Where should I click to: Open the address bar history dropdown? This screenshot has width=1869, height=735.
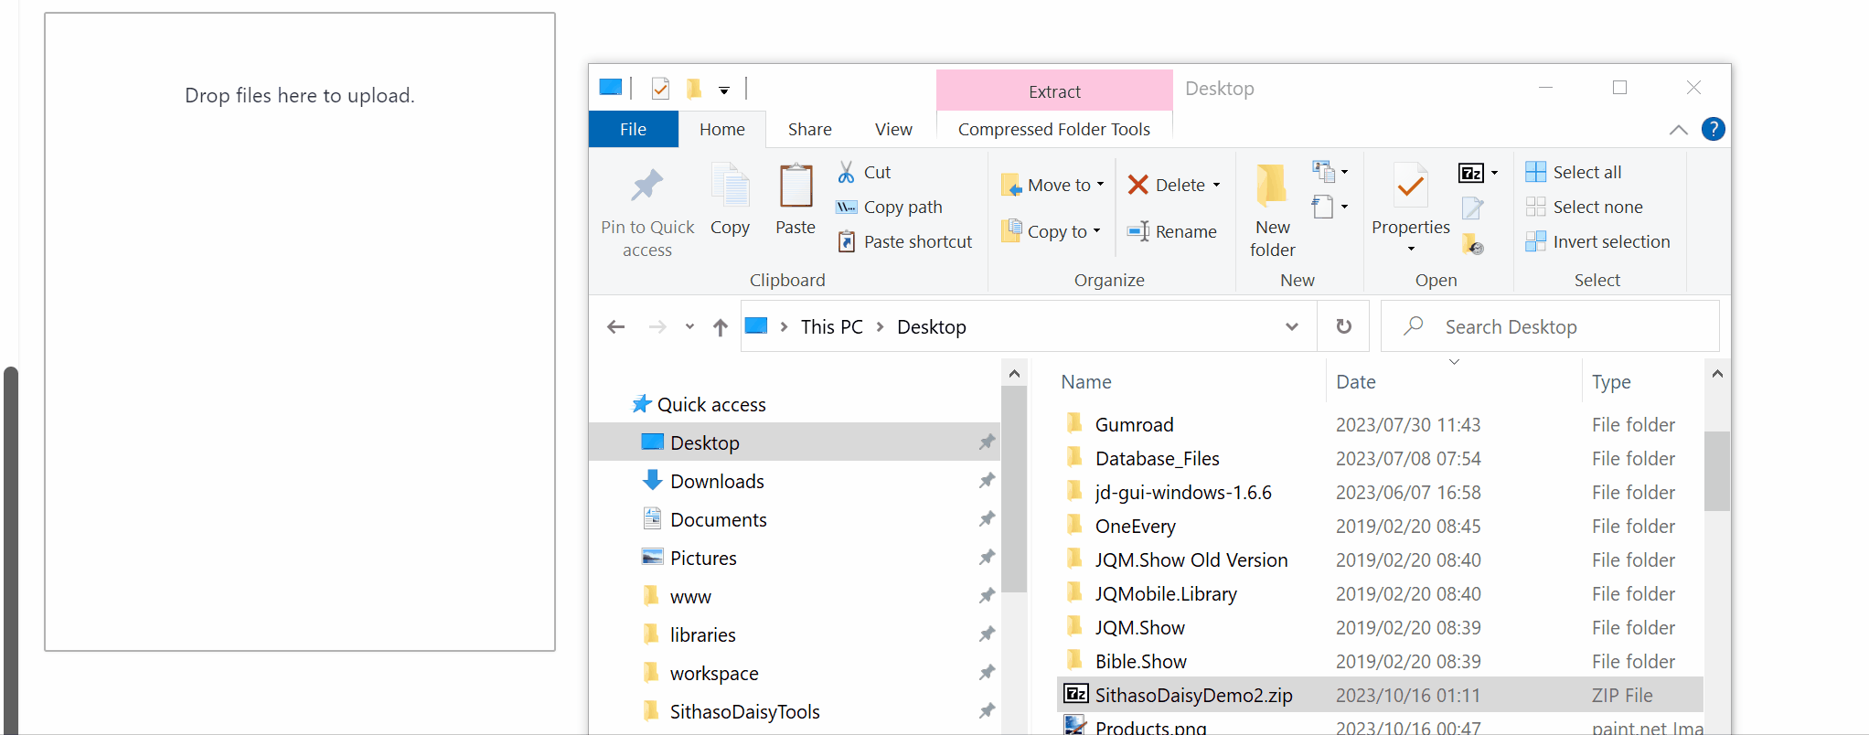[x=1291, y=326]
